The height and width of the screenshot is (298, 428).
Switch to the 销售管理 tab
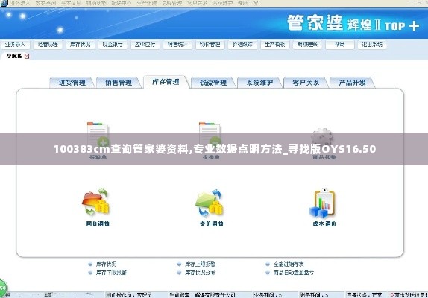tap(119, 83)
